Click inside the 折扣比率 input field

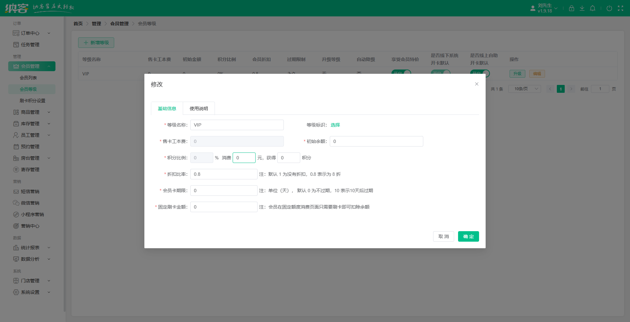(x=224, y=174)
